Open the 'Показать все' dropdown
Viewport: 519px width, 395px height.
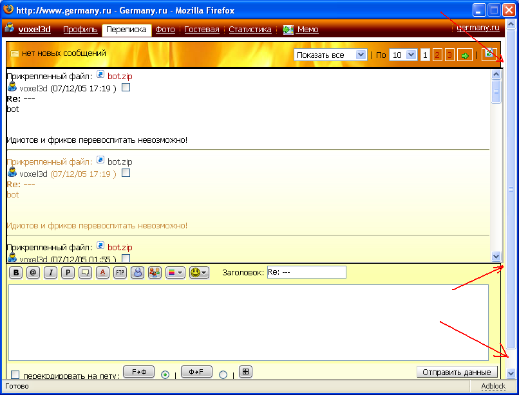click(x=330, y=55)
